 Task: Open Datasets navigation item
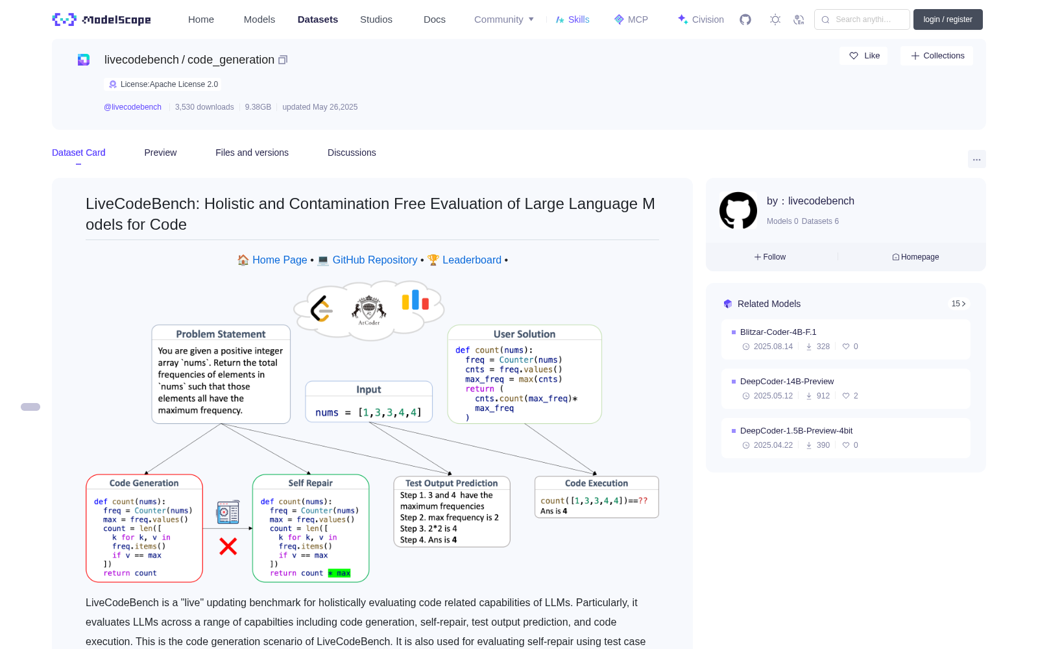tap(318, 19)
